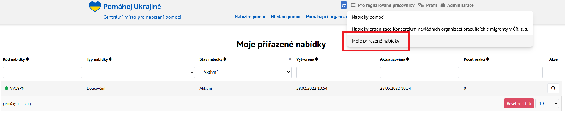This screenshot has width=565, height=118.
Task: Select Nabídky pomoci menu entry
Action: pos(440,17)
